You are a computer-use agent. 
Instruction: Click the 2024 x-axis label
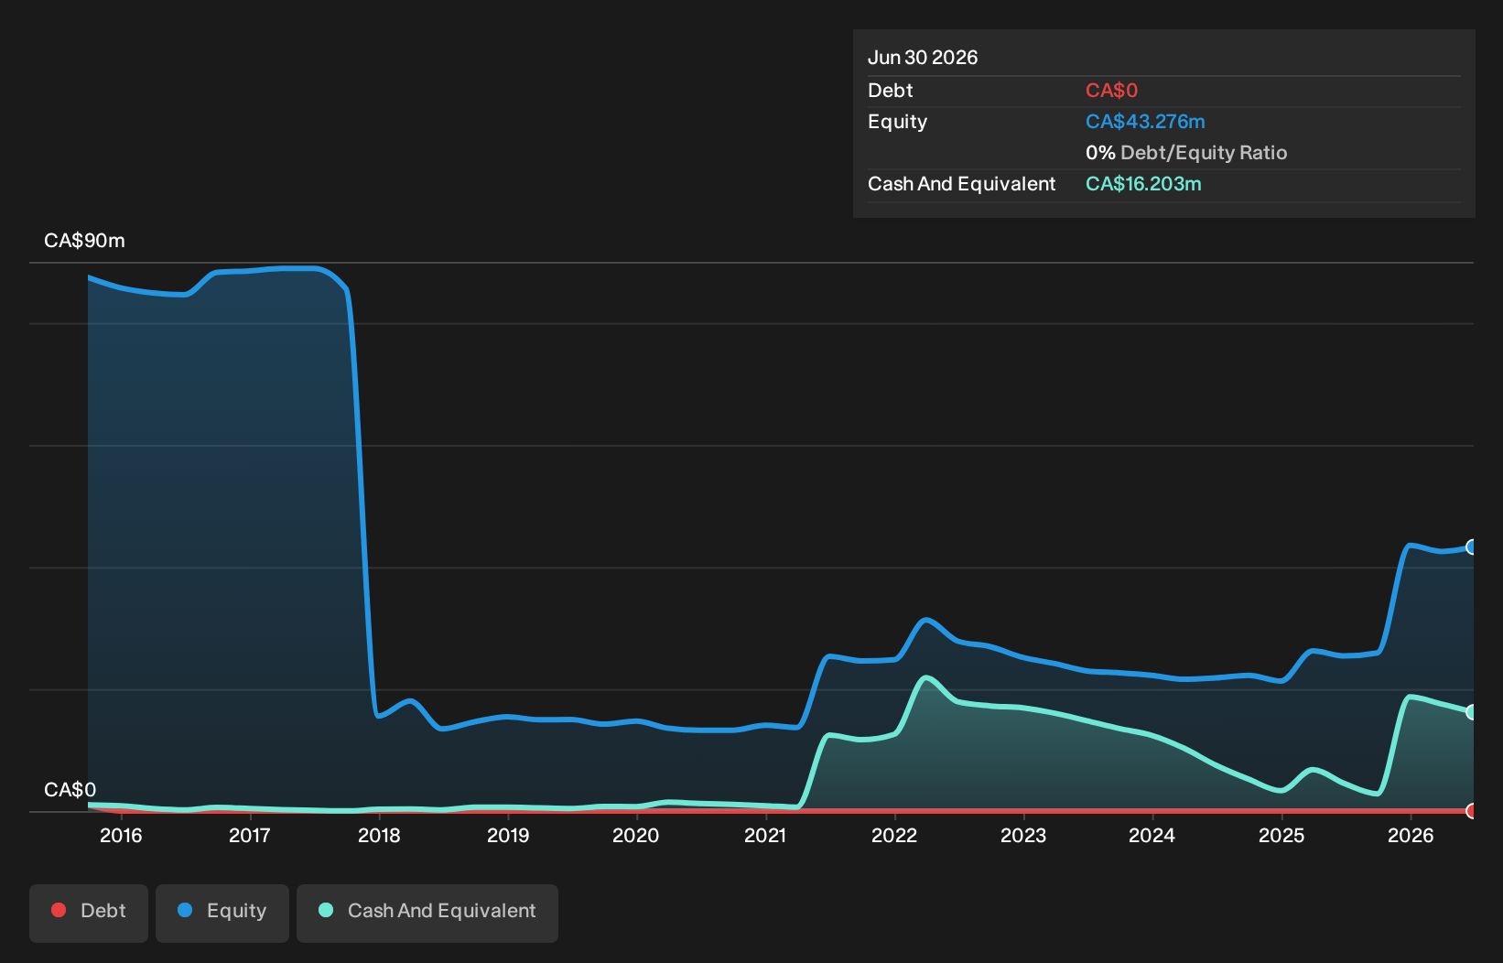[x=1152, y=836]
